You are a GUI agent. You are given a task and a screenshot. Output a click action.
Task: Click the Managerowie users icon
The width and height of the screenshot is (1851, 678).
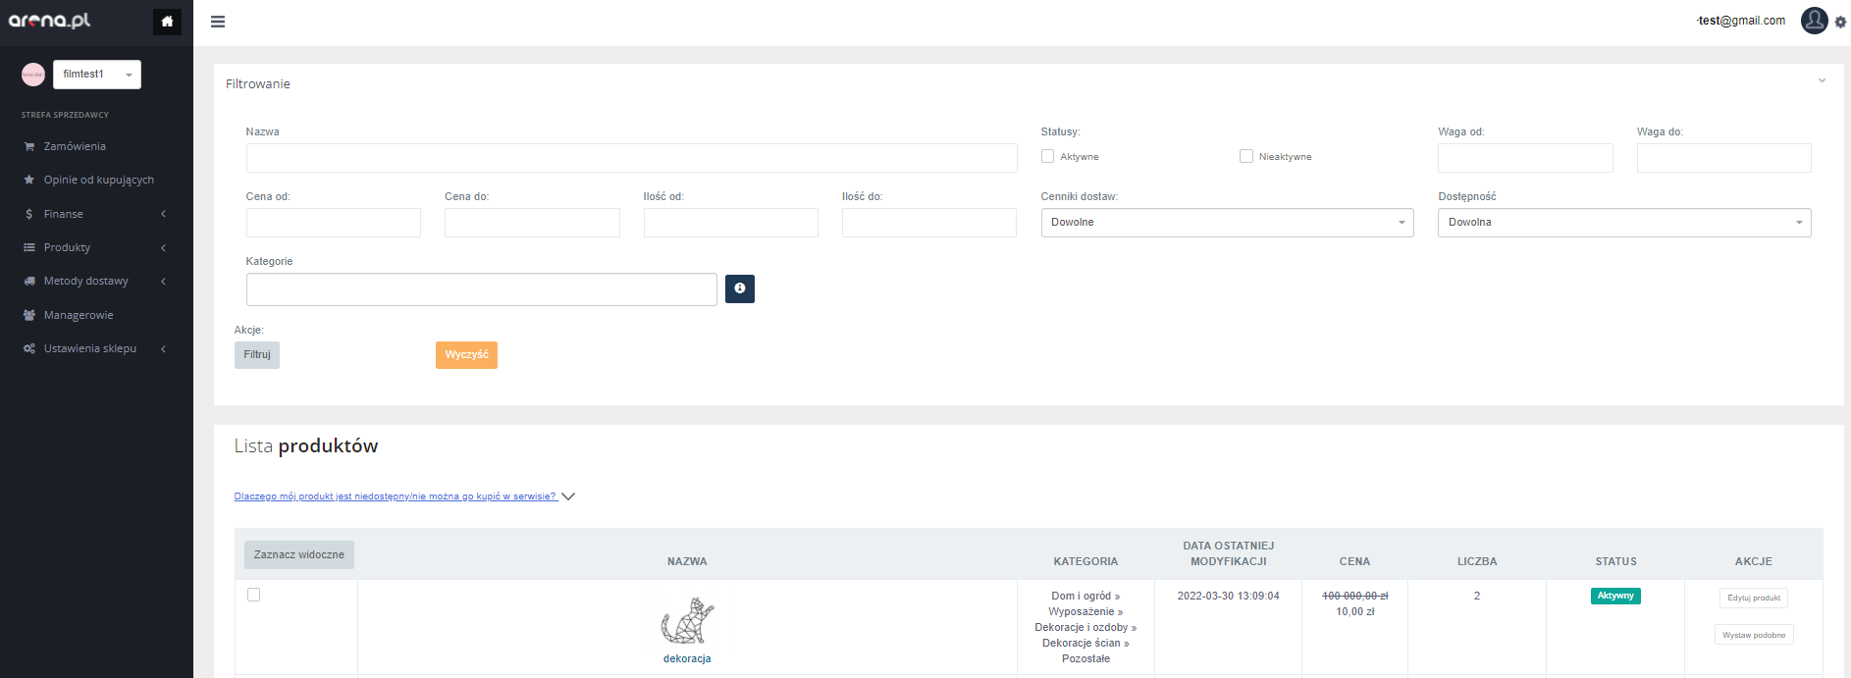tap(29, 315)
